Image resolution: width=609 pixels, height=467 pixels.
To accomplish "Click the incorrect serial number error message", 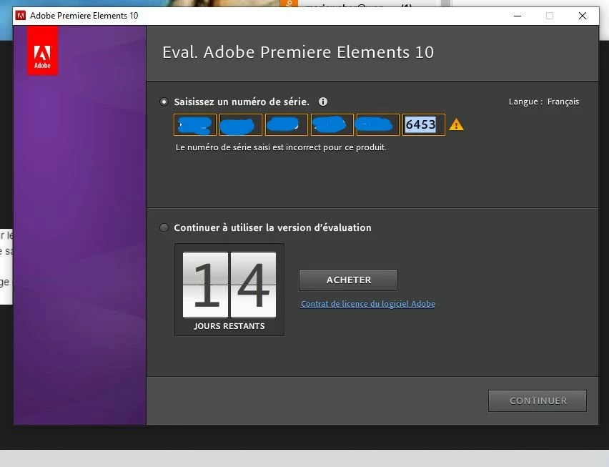I will (x=281, y=147).
